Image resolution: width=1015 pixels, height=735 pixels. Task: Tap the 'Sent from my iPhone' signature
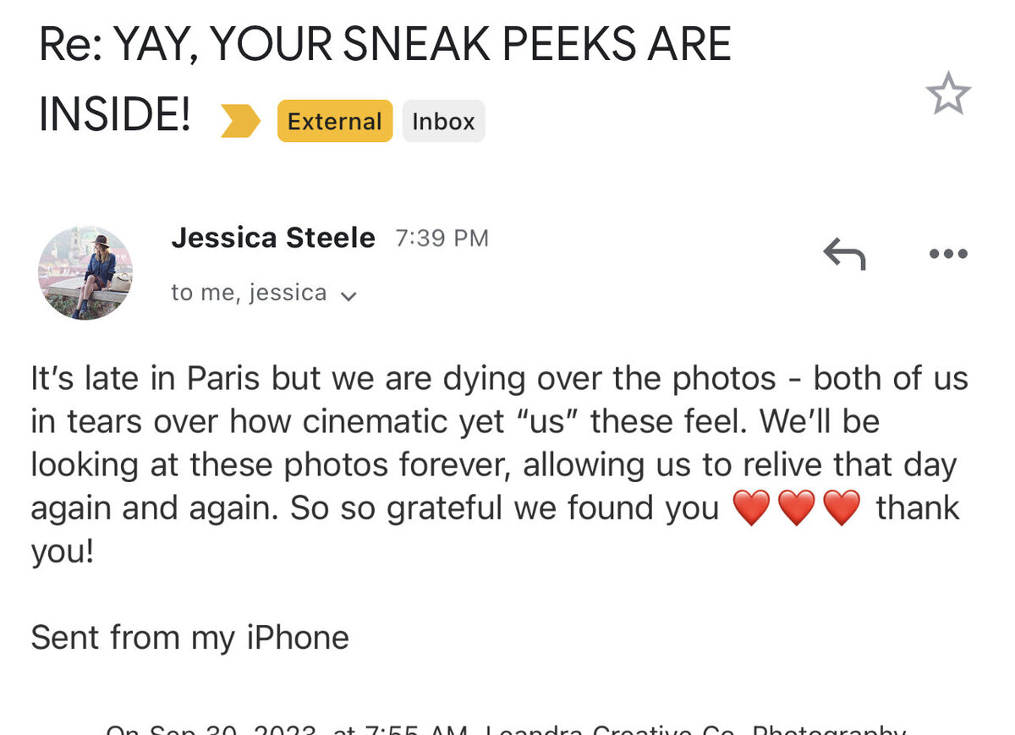(x=189, y=637)
